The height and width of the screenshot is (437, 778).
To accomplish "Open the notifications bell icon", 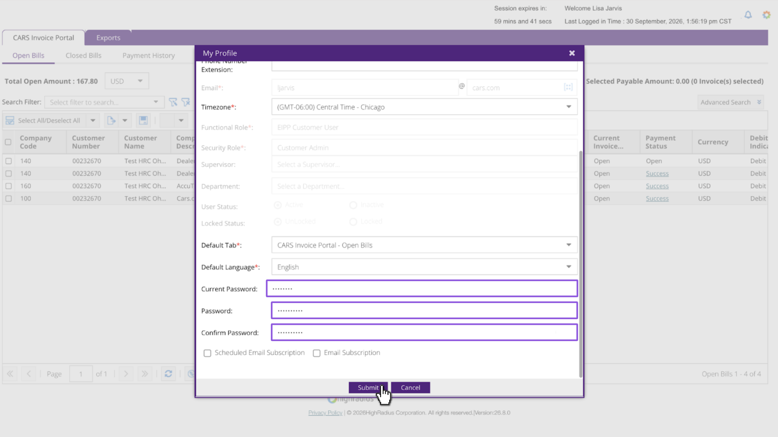I will (x=748, y=15).
